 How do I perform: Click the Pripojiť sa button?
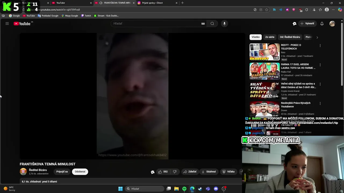tap(62, 172)
